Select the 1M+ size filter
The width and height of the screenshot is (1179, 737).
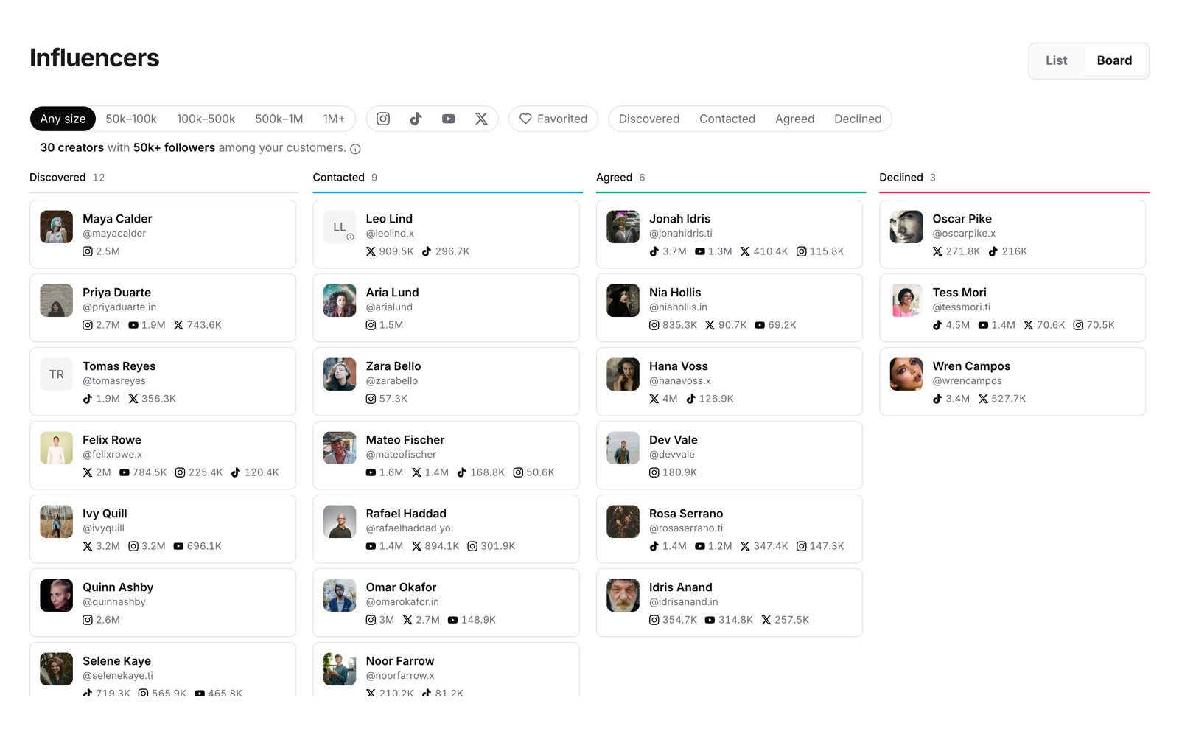point(334,119)
